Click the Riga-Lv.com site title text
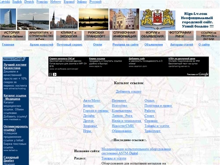This screenshot has height=165, width=220. click(x=196, y=14)
